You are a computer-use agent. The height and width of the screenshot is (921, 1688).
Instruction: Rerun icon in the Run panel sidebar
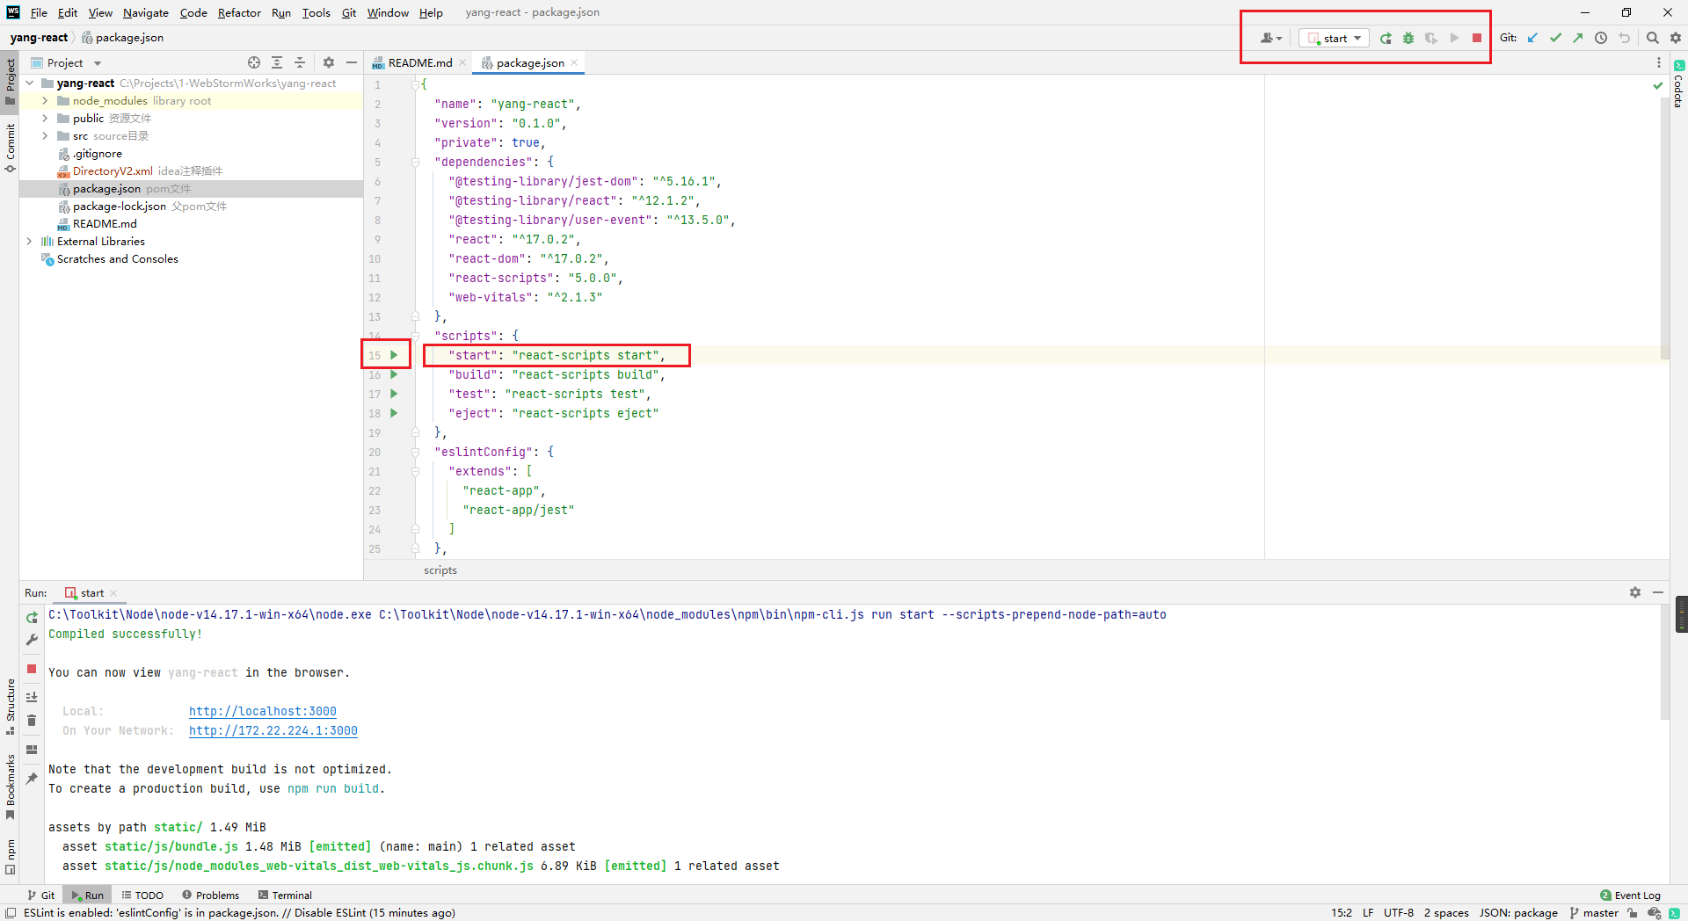[32, 618]
